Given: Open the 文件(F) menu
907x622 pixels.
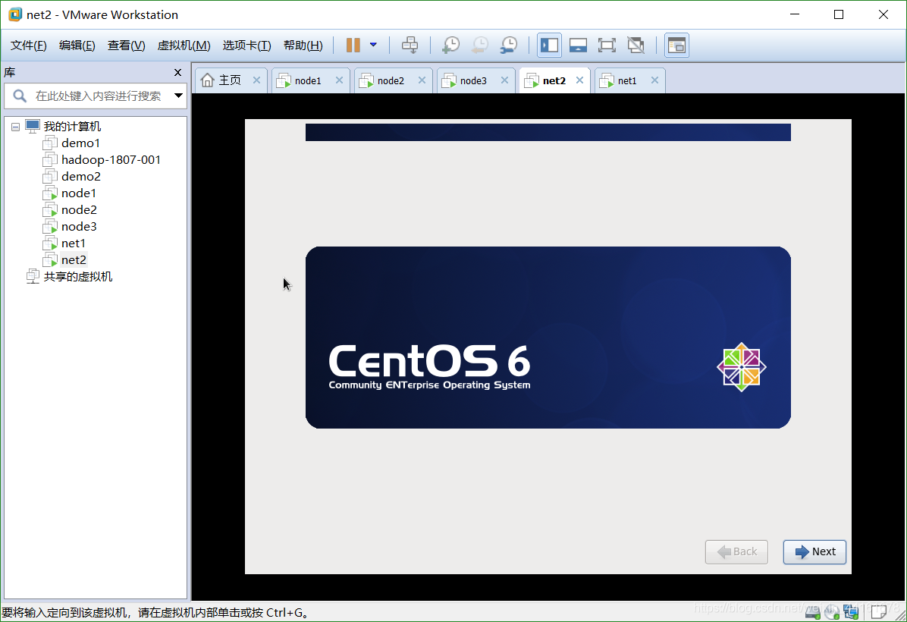Looking at the screenshot, I should coord(28,45).
